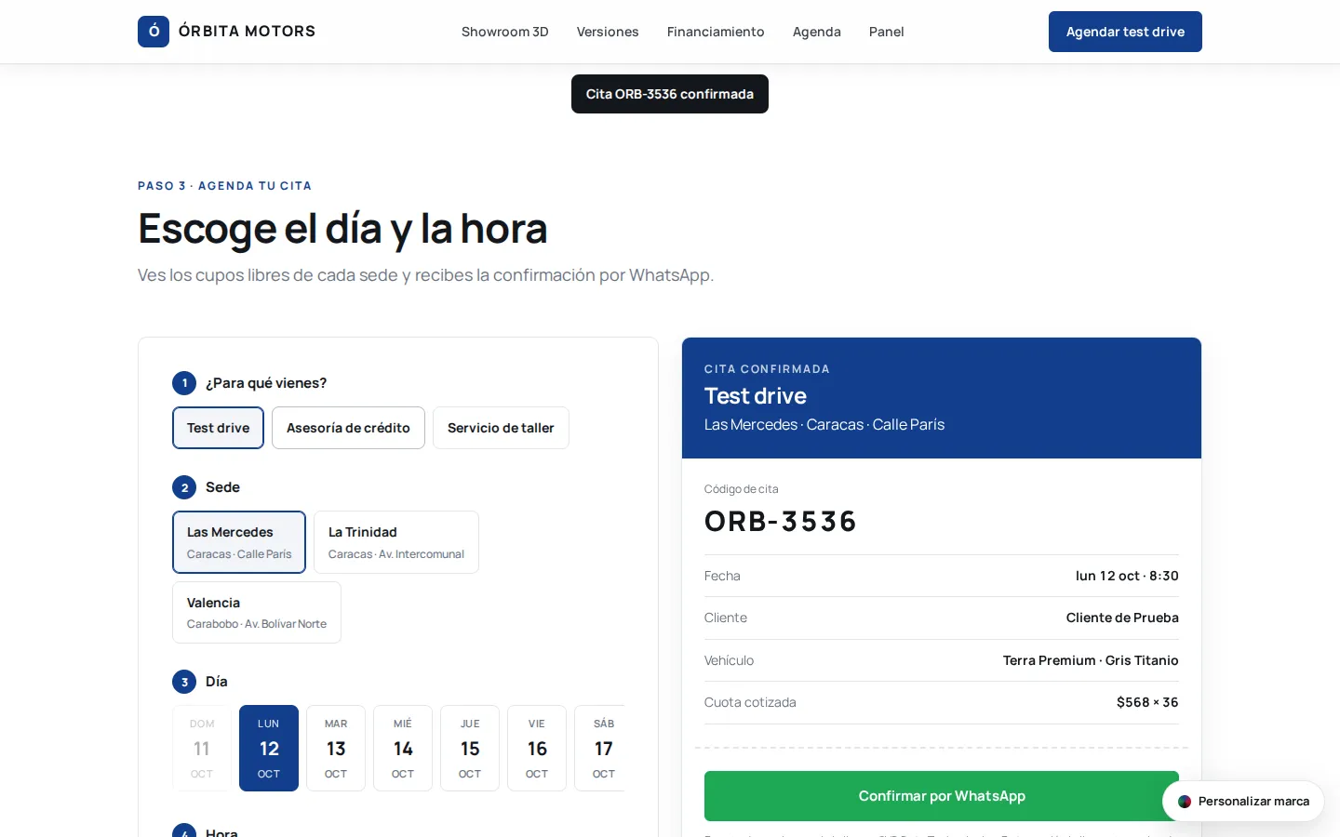Click the Cliente de Prueba value

tap(1122, 618)
